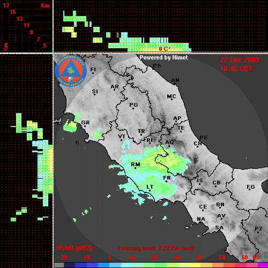The height and width of the screenshot is (268, 268).
Task: Select the date "22 Dec 2009"
Action: point(240,60)
